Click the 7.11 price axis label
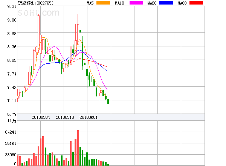This screenshot has height=166, width=226. (12, 101)
